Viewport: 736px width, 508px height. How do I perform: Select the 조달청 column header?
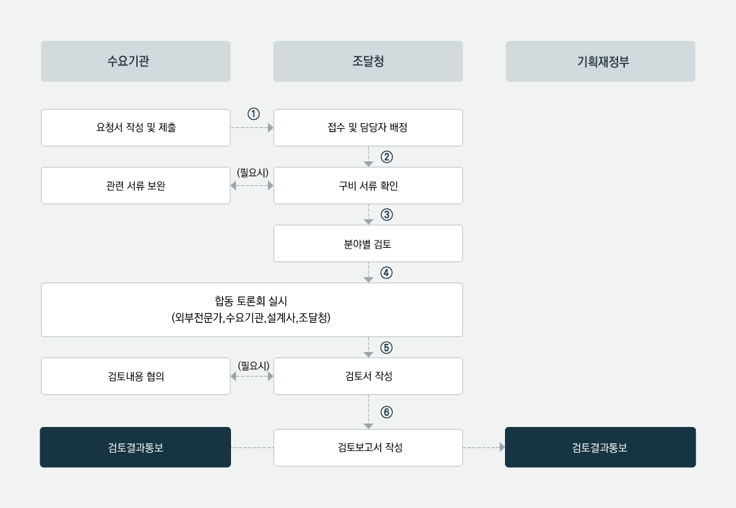pyautogui.click(x=368, y=61)
